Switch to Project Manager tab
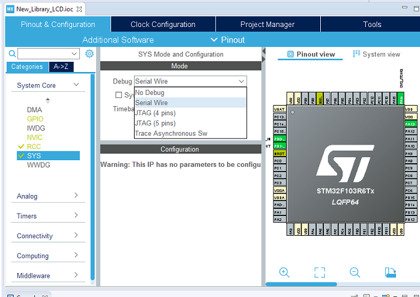The height and width of the screenshot is (297, 420). coord(267,24)
